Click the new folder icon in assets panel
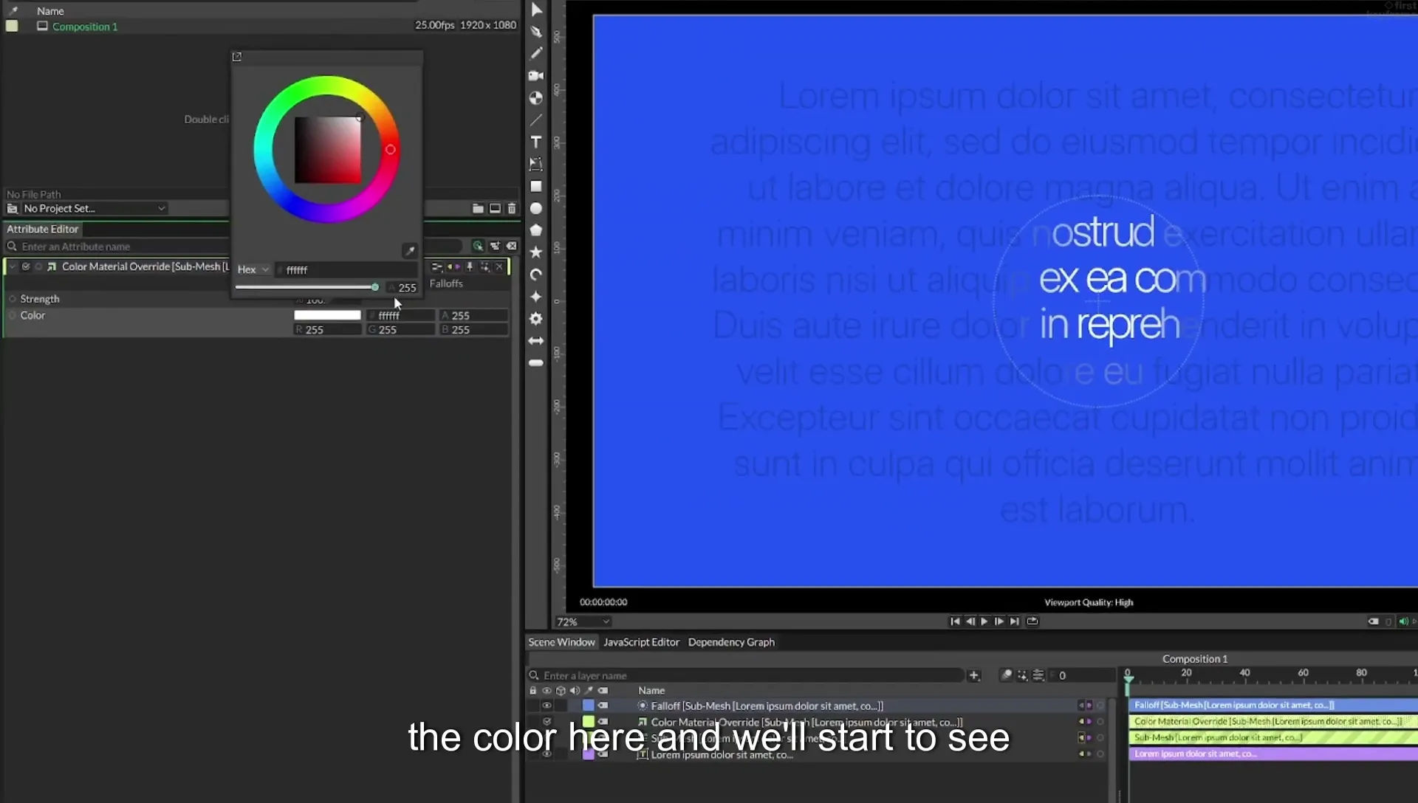Image resolution: width=1418 pixels, height=803 pixels. pyautogui.click(x=478, y=209)
